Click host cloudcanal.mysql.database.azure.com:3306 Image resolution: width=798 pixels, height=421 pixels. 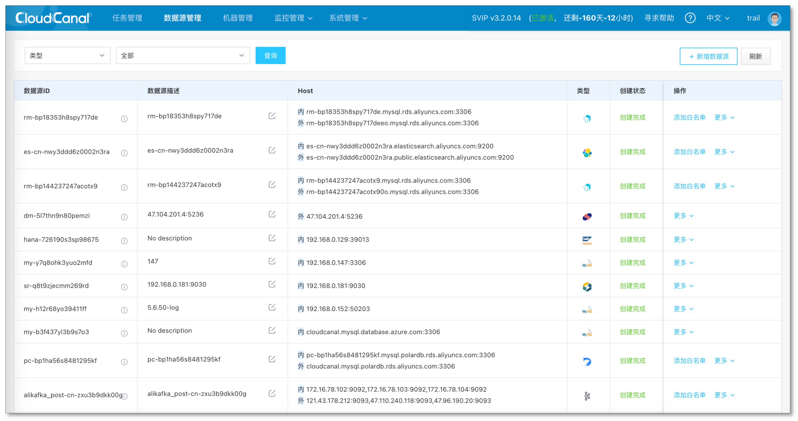pos(373,332)
